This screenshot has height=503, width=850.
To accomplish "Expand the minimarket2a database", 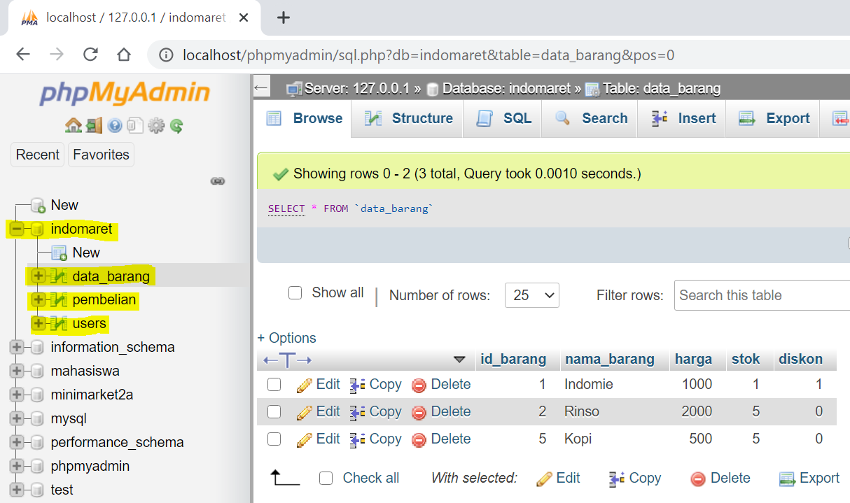I will (17, 395).
